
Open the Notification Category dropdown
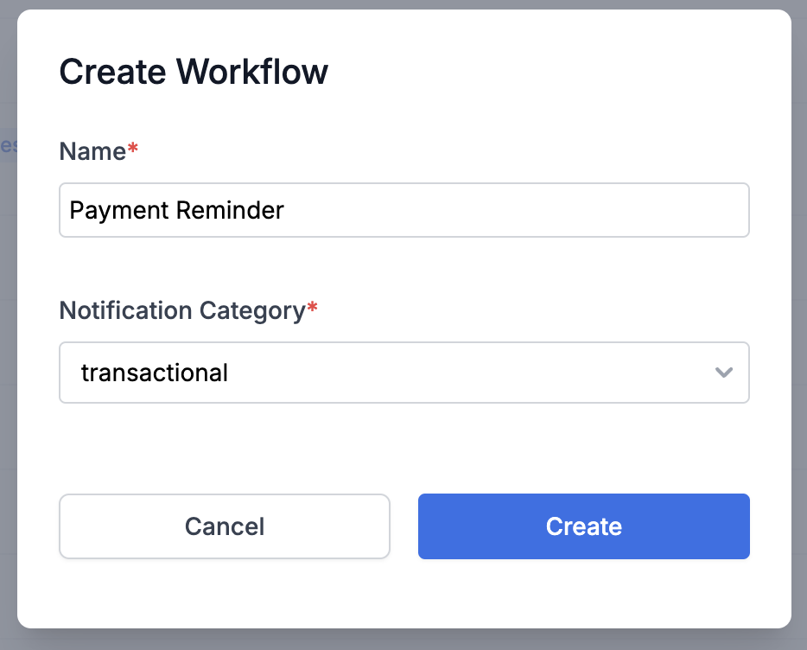click(404, 373)
